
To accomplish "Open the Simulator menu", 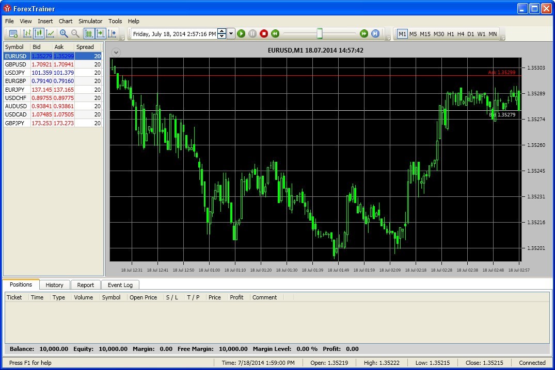I will [x=90, y=21].
